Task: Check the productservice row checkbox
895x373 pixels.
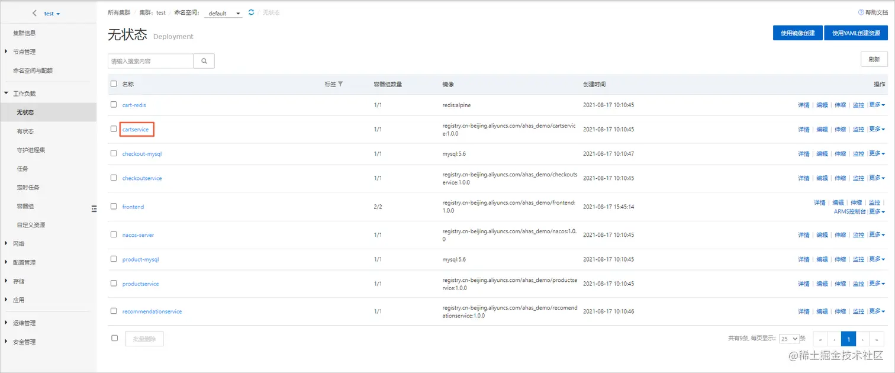Action: tap(114, 283)
